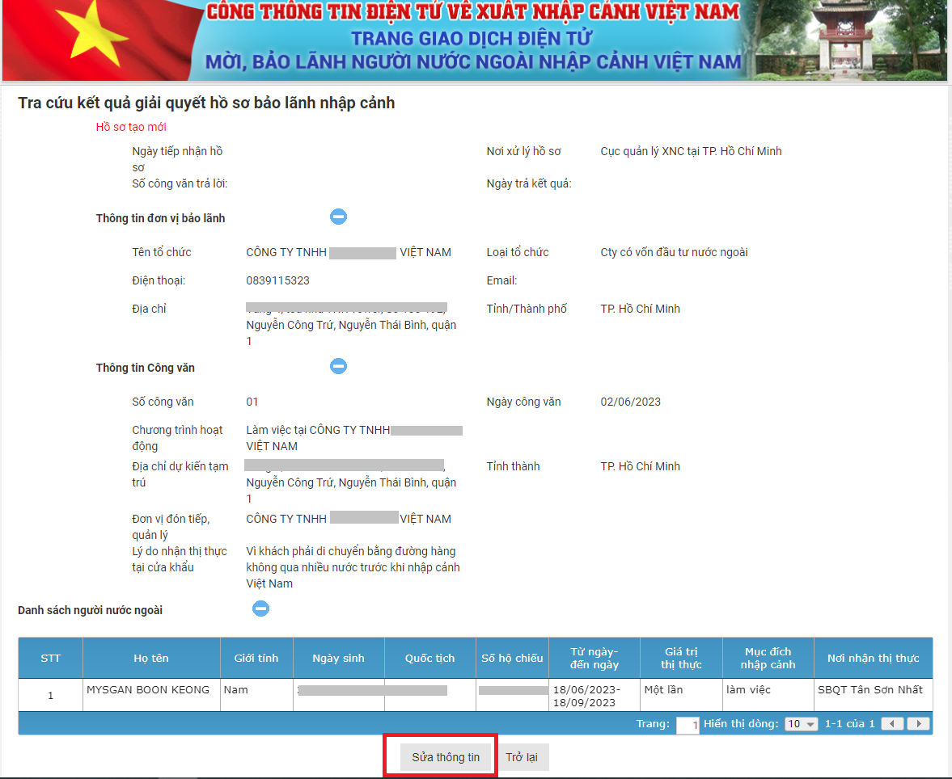Click the Trang page number input box
Screen dimensions: 952x779
tap(687, 725)
